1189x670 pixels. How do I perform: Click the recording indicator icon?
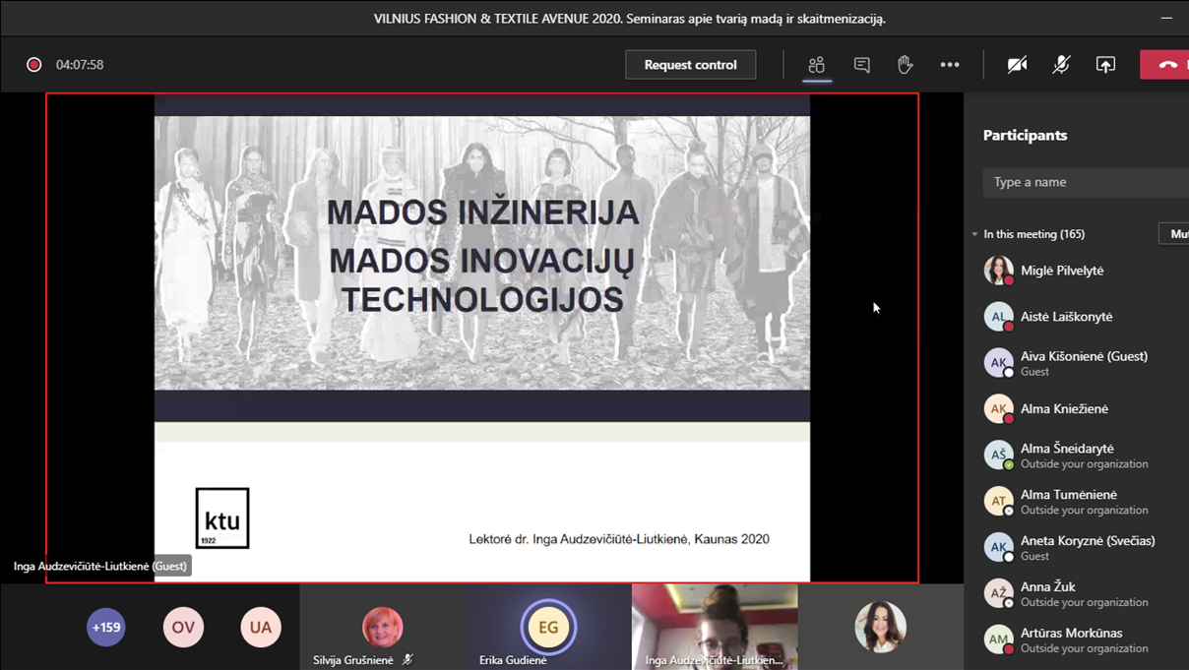click(x=34, y=65)
